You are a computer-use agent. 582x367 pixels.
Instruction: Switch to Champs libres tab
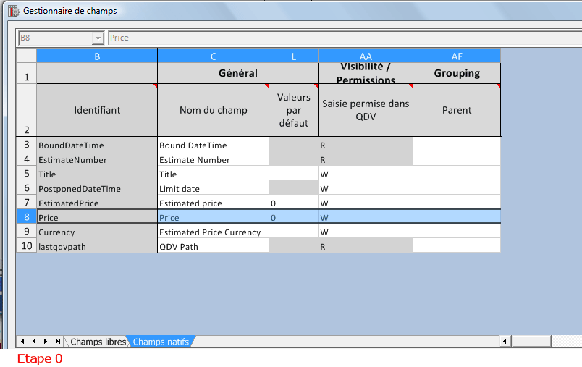pos(98,342)
